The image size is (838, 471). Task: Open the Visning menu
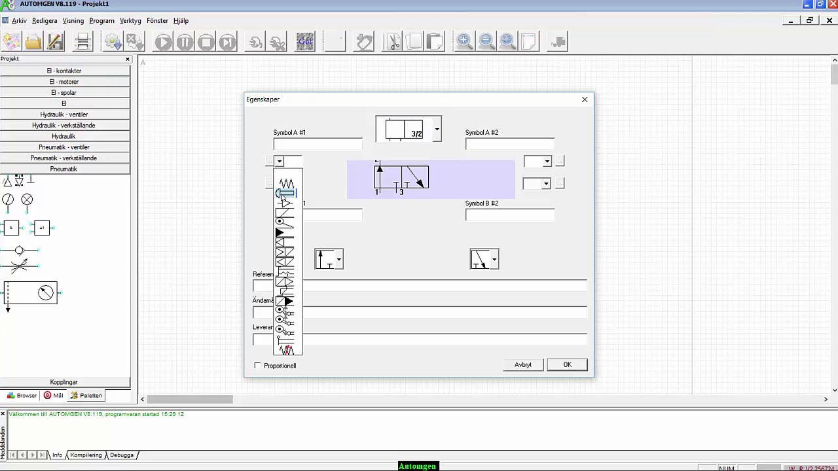point(73,21)
